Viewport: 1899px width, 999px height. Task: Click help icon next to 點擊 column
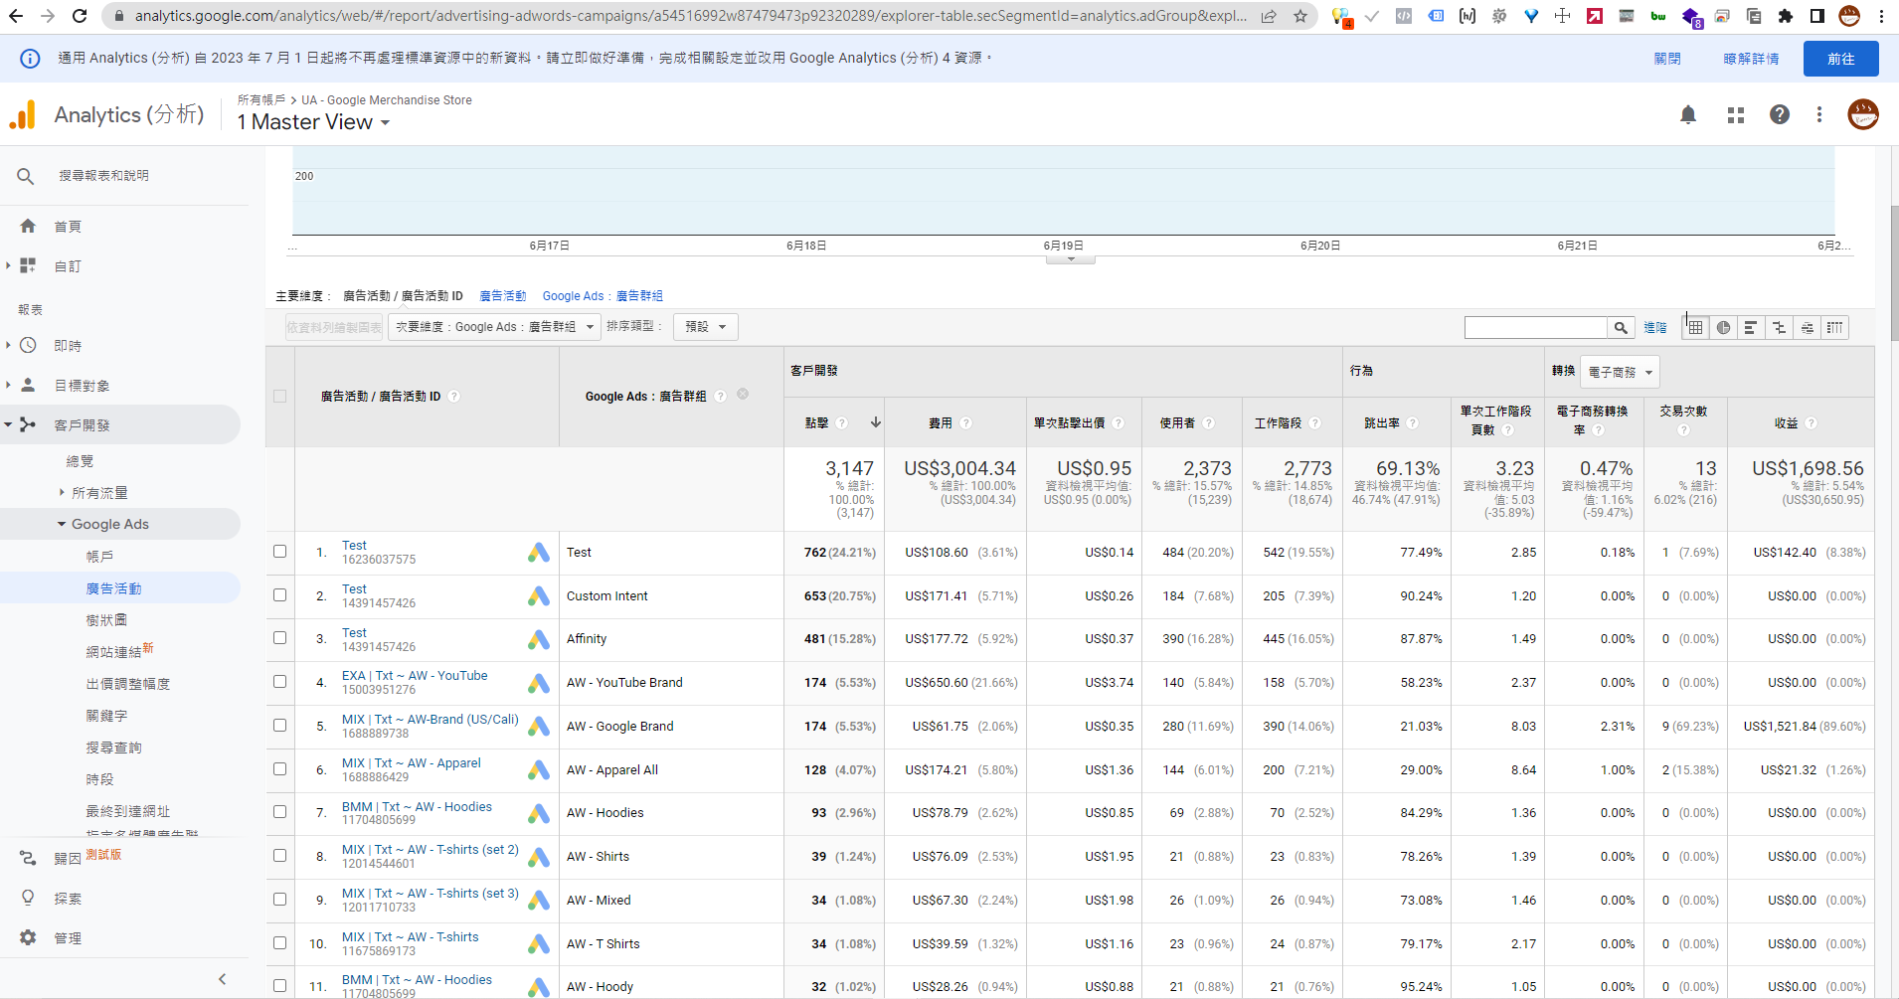(841, 423)
